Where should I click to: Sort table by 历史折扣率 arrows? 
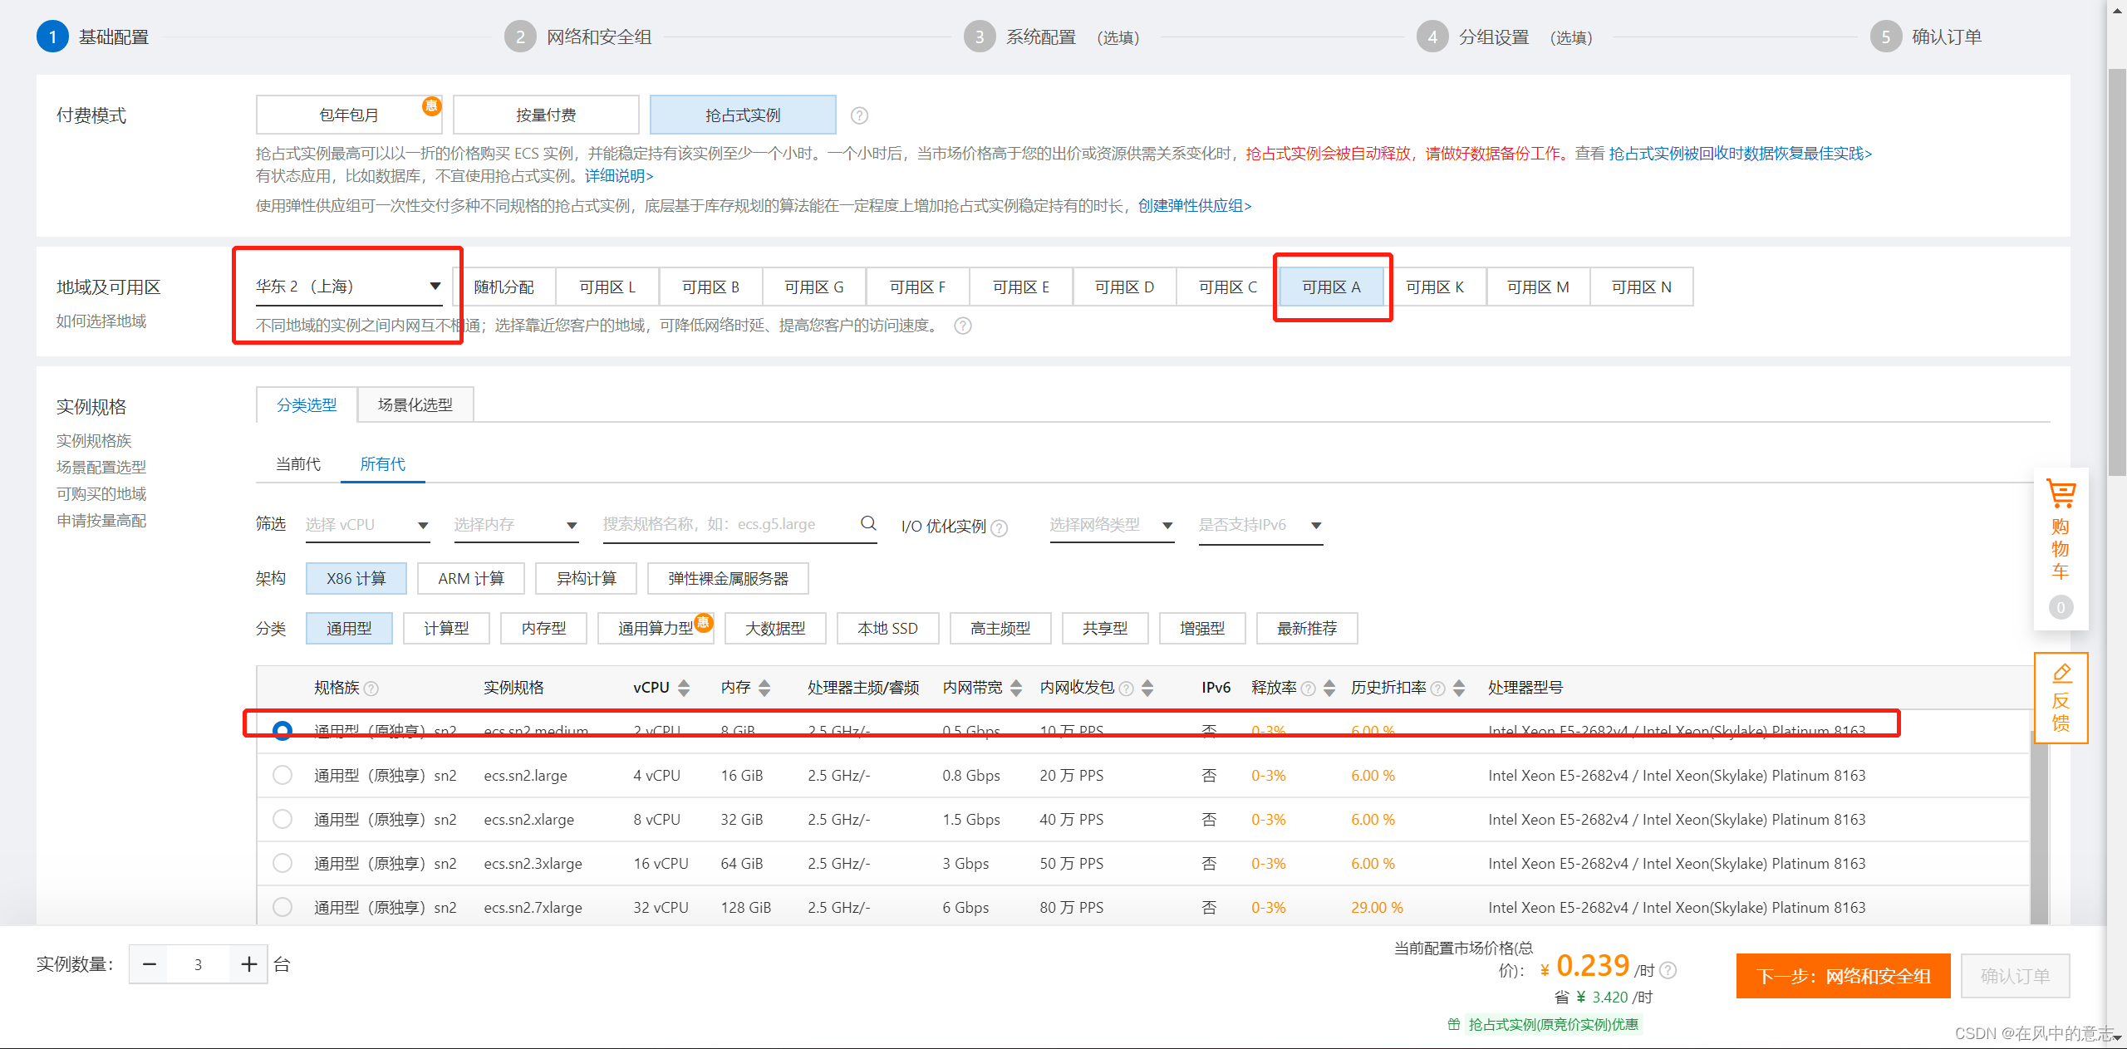click(x=1459, y=688)
